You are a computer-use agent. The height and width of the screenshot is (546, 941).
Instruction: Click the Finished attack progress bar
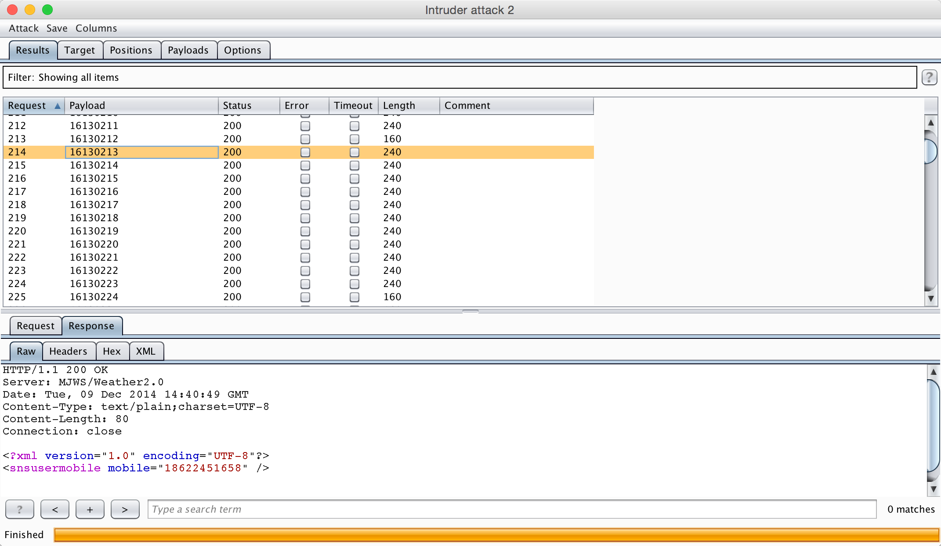496,535
